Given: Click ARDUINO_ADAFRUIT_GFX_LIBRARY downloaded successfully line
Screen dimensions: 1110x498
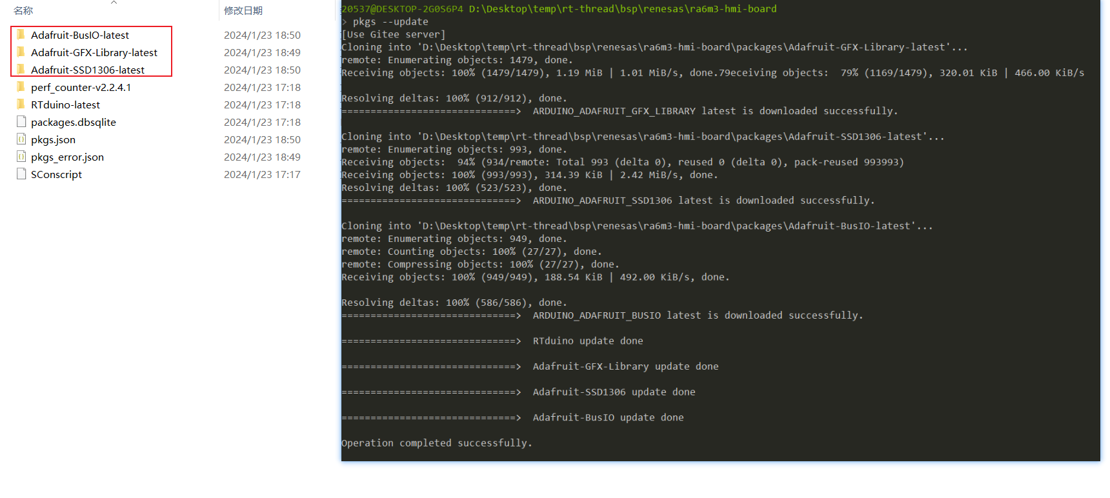Looking at the screenshot, I should (620, 111).
